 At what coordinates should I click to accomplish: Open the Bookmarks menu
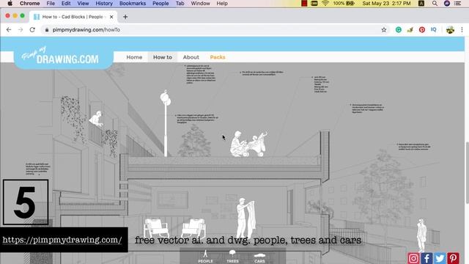pos(133,3)
